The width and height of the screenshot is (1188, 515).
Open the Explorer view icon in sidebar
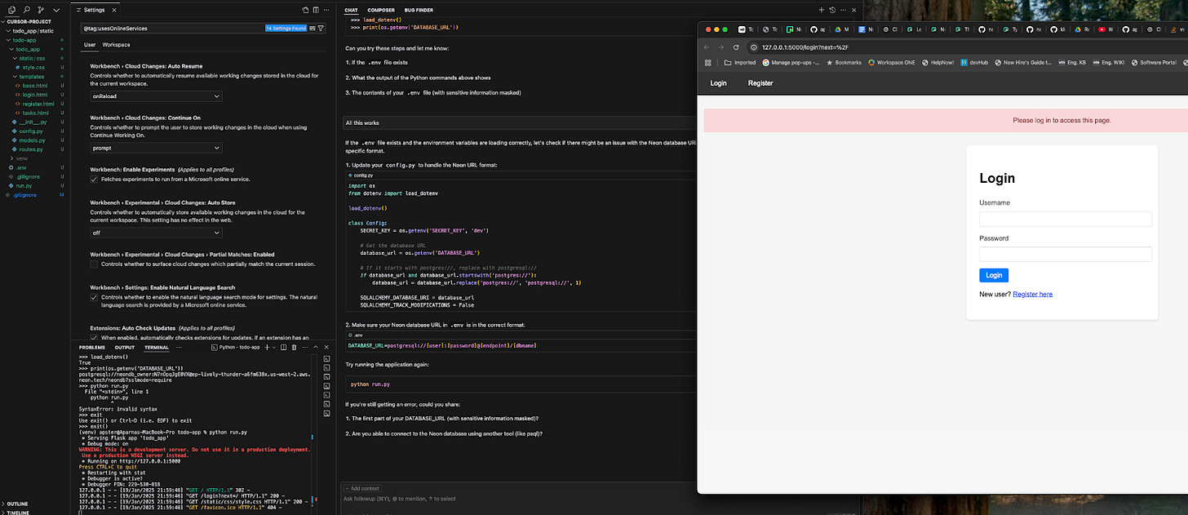tap(11, 10)
